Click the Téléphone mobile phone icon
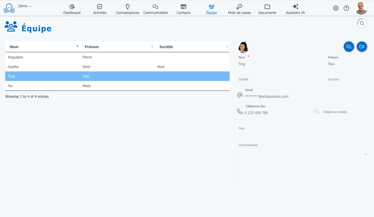 317,111
